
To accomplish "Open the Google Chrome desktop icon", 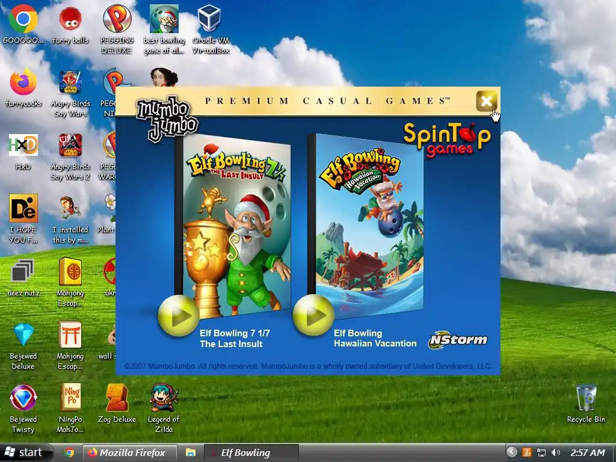I will (23, 19).
